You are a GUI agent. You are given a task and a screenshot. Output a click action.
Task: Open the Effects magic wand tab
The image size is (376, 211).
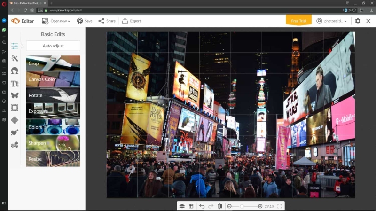pyautogui.click(x=15, y=58)
